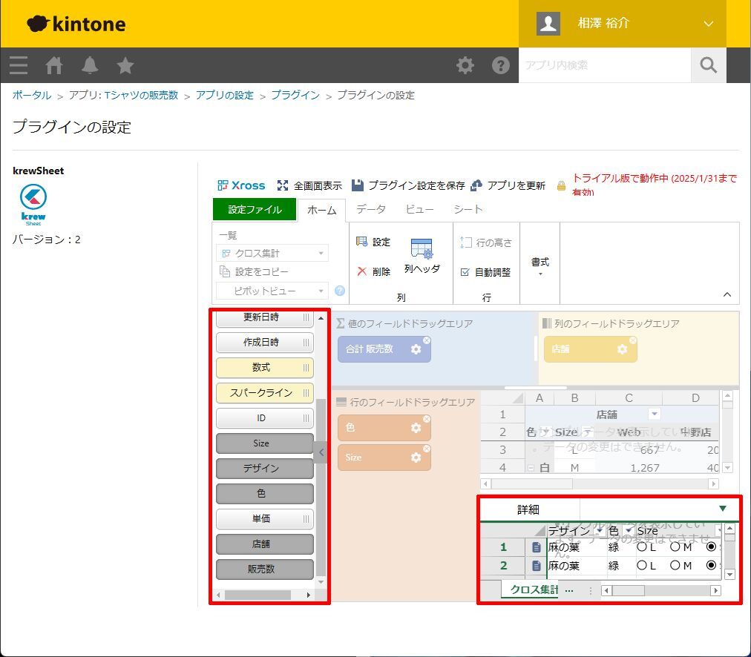751x657 pixels.
Task: Switch to the ビュー ribbon tab
Action: coord(420,209)
